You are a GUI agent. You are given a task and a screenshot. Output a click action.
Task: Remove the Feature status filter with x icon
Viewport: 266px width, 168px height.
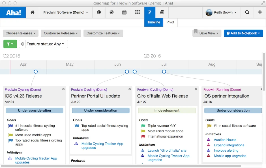click(x=23, y=44)
